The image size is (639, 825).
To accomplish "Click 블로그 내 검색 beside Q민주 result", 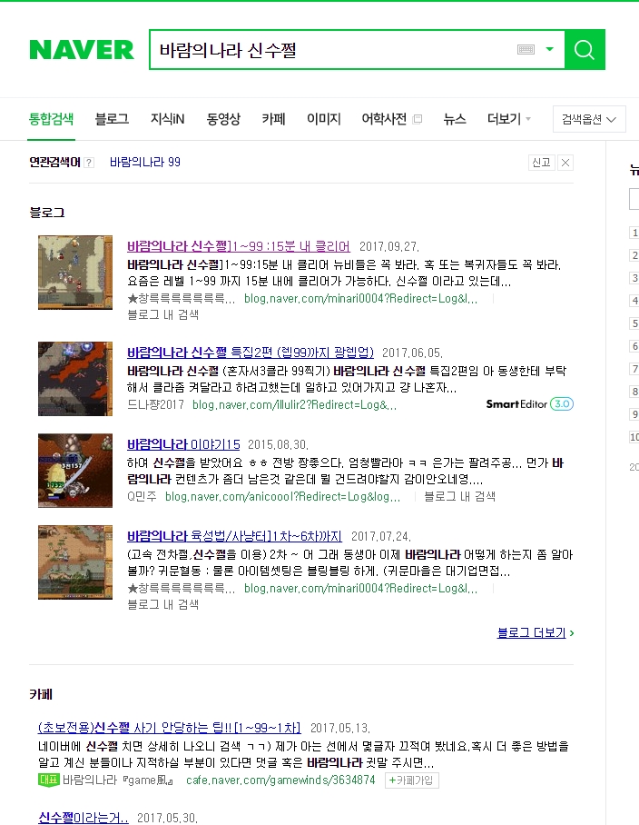I will 460,497.
